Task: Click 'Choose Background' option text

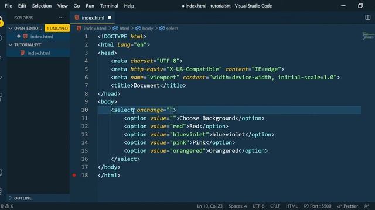Action: point(207,118)
